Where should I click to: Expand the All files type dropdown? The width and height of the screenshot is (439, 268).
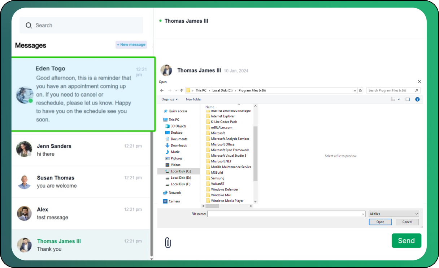coord(394,214)
